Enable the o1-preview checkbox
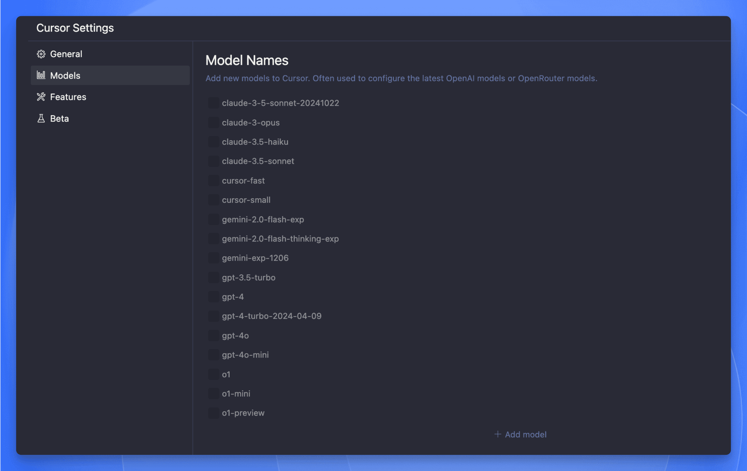747x471 pixels. pos(213,413)
